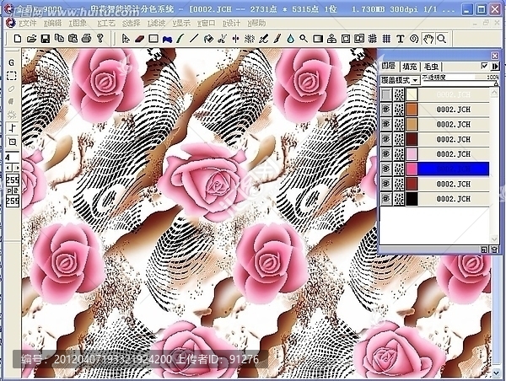The height and width of the screenshot is (381, 506).
Task: Open the 帮助 help menu
Action: tap(257, 24)
